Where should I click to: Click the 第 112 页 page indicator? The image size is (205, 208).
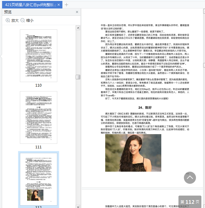[190, 202]
